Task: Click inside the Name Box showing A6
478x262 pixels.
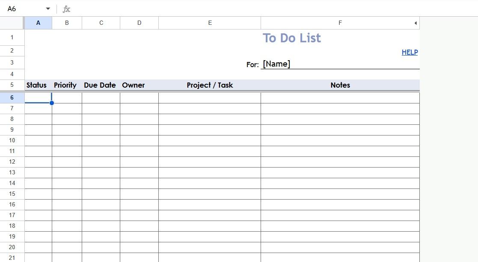Action: pyautogui.click(x=21, y=8)
